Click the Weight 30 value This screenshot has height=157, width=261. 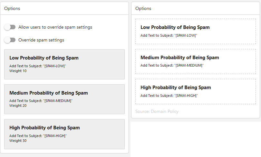(x=18, y=141)
